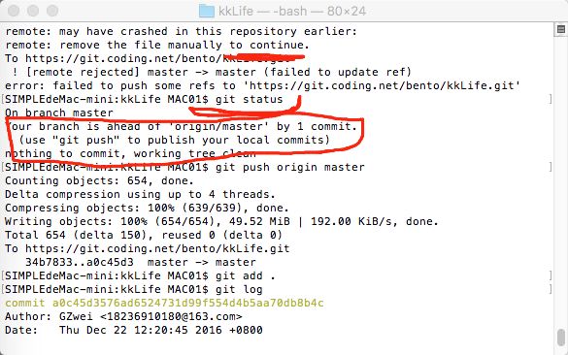Image resolution: width=568 pixels, height=355 pixels.
Task: Click the URL https://git.coding.net/bento/kkLife.git after Total 654
Action: 157,248
